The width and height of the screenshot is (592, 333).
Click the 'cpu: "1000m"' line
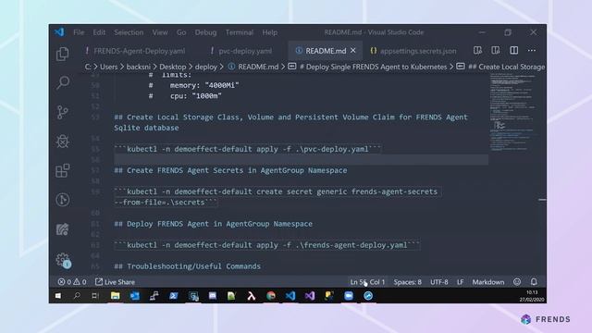[195, 96]
